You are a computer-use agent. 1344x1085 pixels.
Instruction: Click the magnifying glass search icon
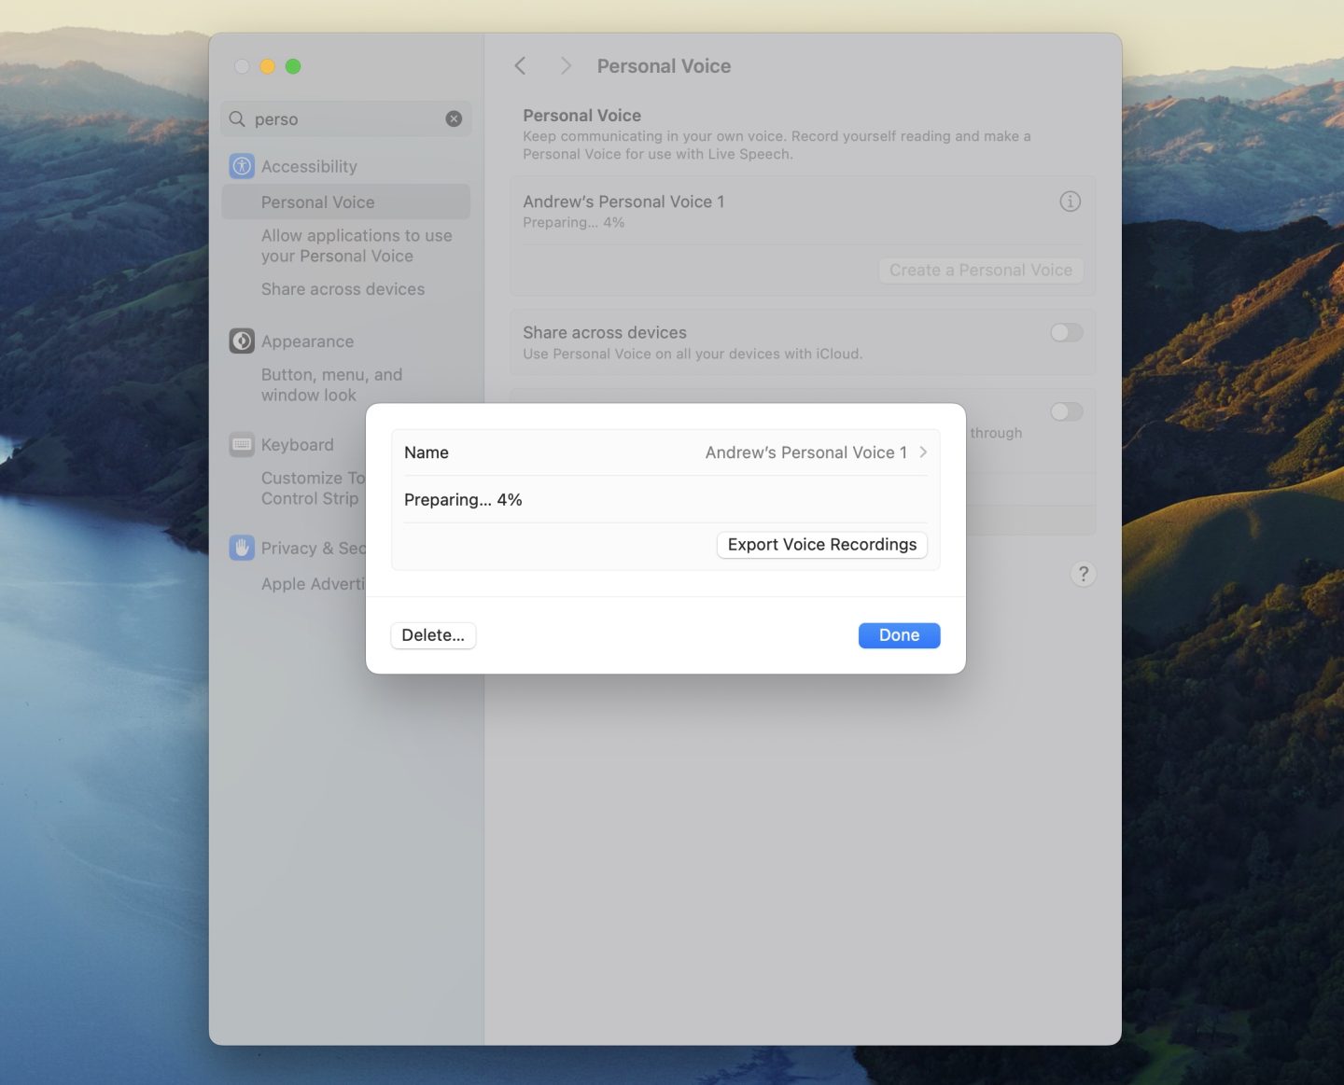(237, 119)
